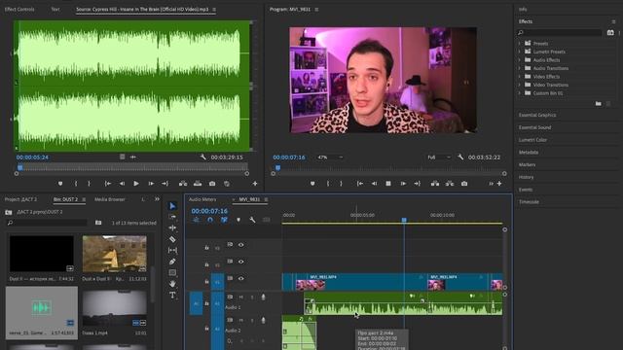Click Lift button in Program monitor

tap(435, 184)
